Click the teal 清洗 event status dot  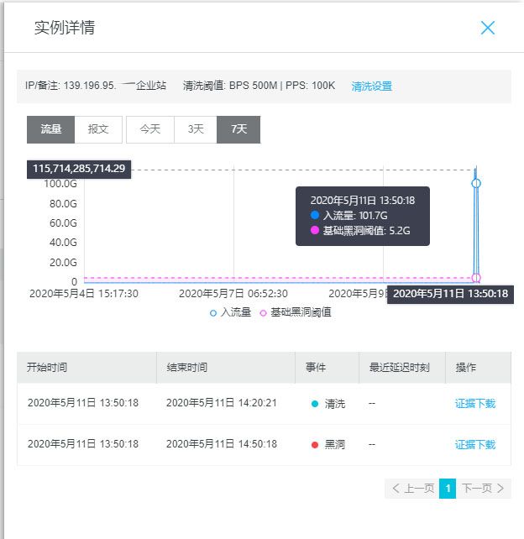(x=315, y=404)
